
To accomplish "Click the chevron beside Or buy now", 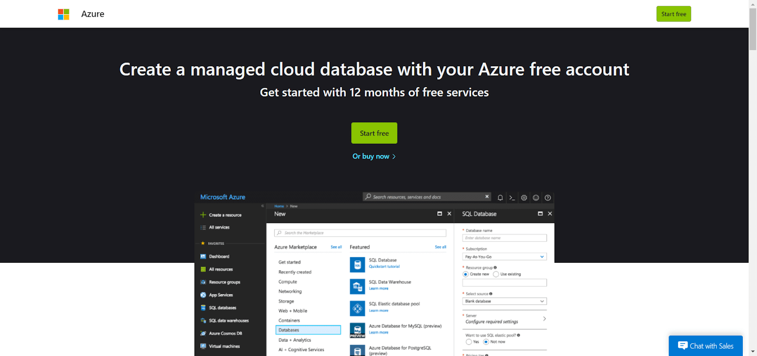I will coord(394,157).
